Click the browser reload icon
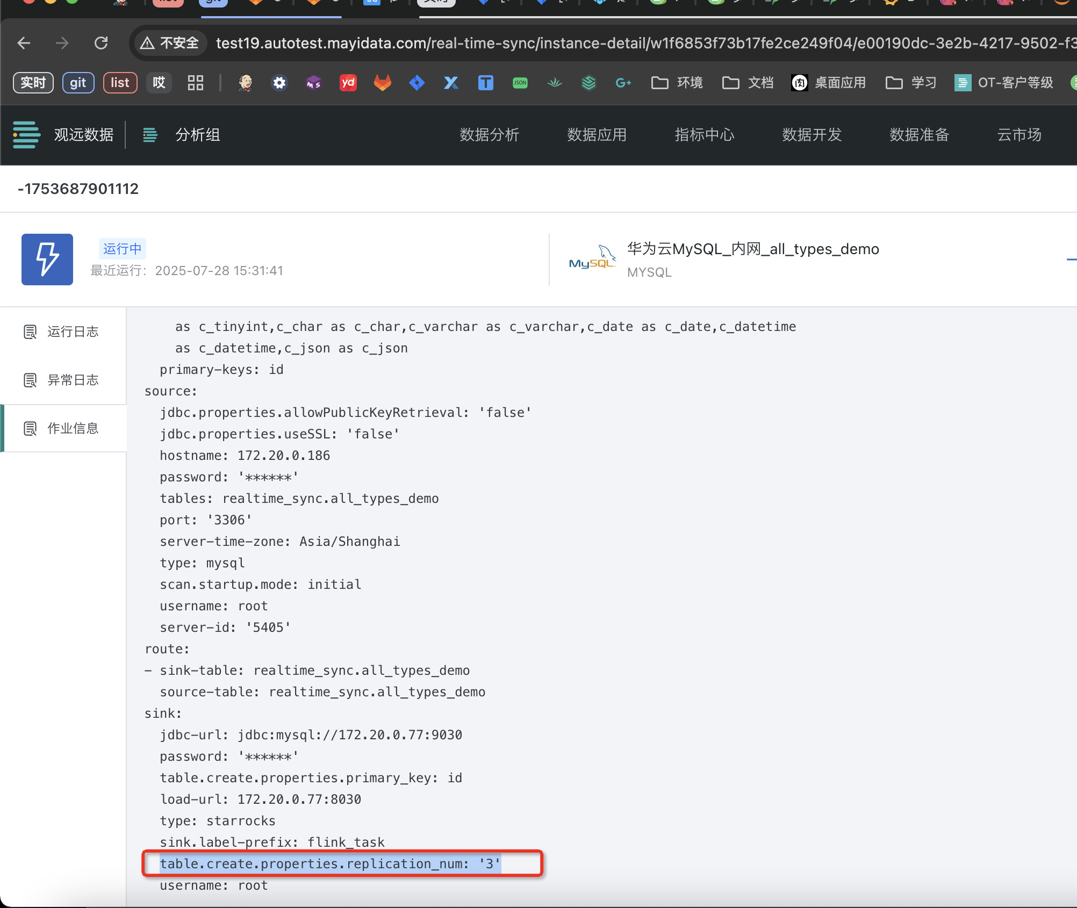Image resolution: width=1077 pixels, height=908 pixels. tap(101, 43)
